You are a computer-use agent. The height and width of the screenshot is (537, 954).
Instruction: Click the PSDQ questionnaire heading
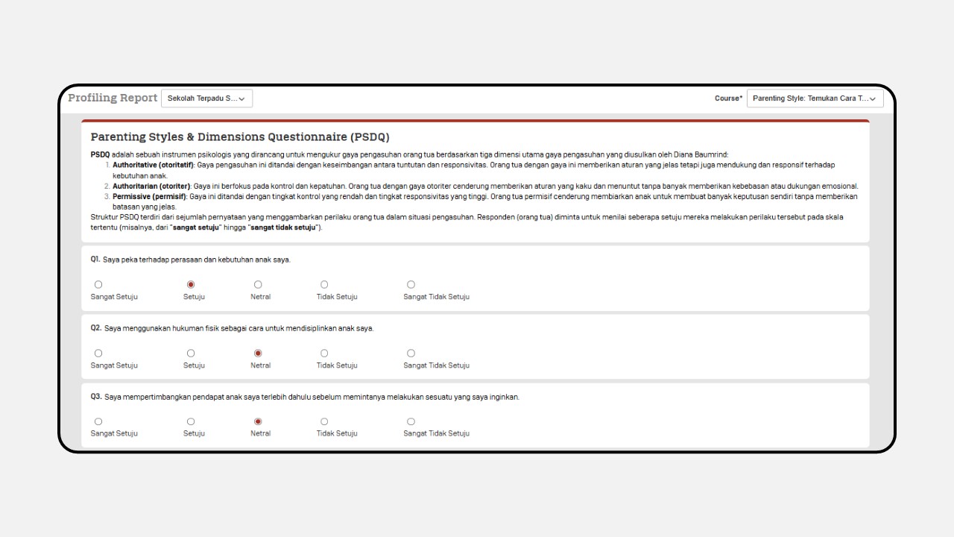(x=240, y=137)
